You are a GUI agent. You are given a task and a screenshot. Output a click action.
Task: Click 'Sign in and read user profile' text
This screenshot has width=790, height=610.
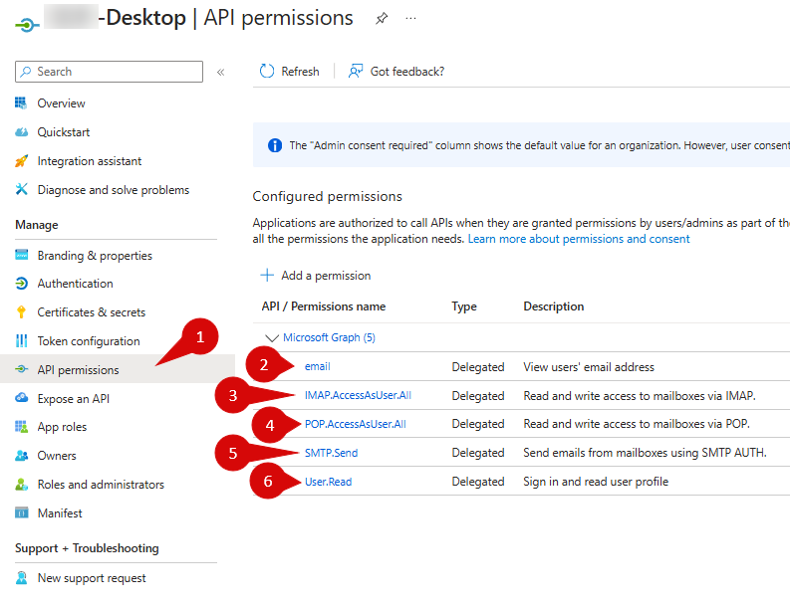click(x=596, y=482)
